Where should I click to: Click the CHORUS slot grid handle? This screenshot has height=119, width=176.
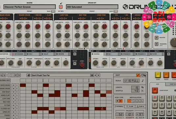104,54
